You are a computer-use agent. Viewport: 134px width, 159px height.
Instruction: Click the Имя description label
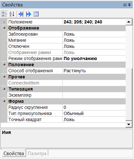pyautogui.click(x=6, y=132)
